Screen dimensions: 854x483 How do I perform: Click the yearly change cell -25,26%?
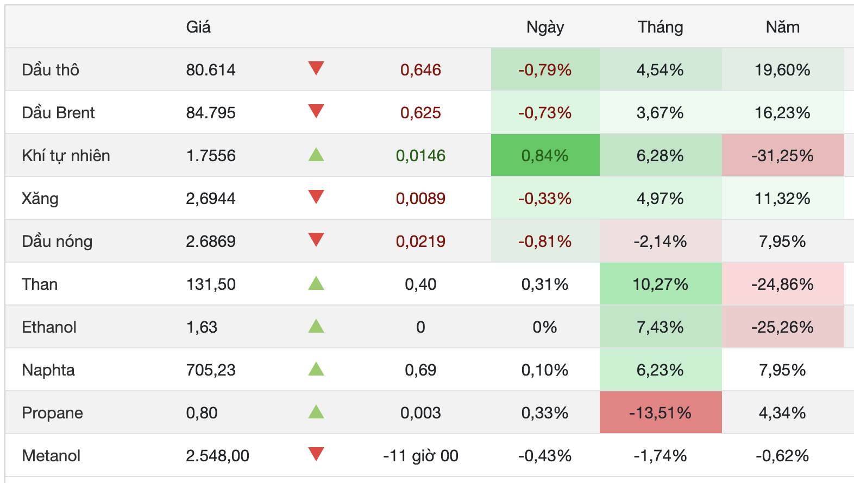coord(783,327)
